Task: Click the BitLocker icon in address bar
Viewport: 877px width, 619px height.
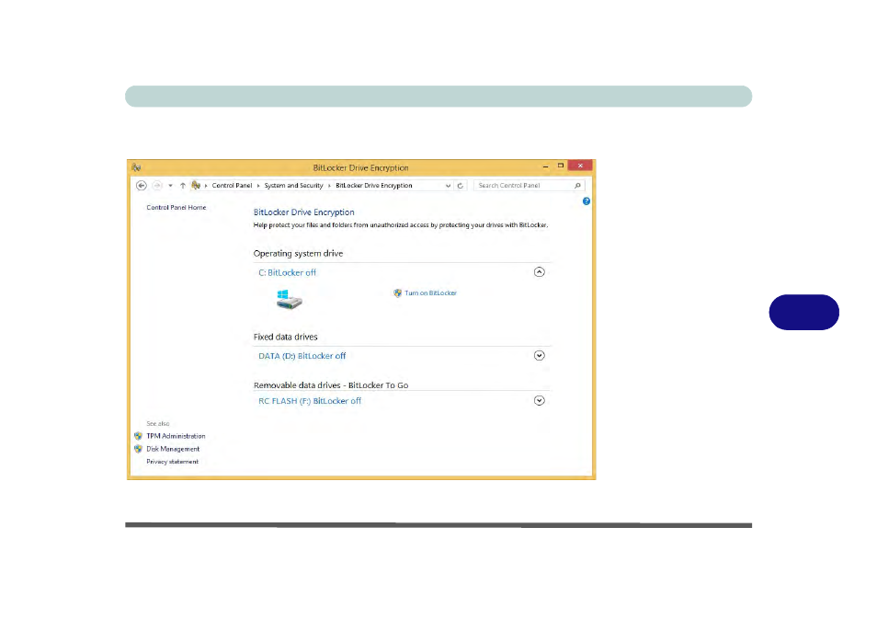Action: 196,185
